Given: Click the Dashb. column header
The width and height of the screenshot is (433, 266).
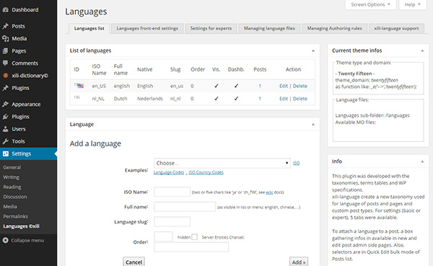Looking at the screenshot, I should 236,69.
